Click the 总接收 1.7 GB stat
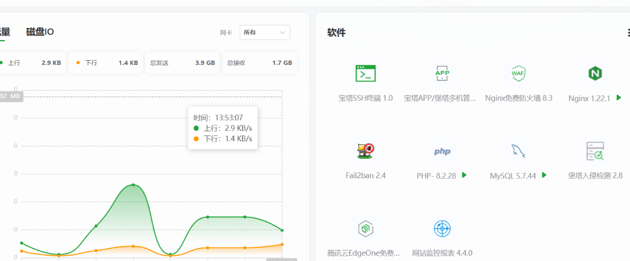Screen dimensions: 630x261 [x=260, y=63]
